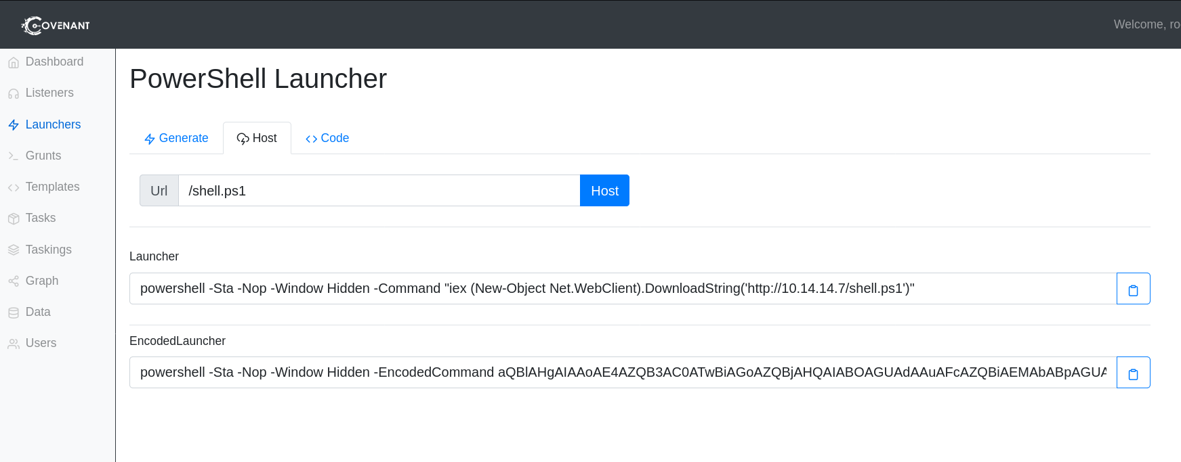Click the Url label addon
Screen dimensions: 1181x462
pos(159,191)
